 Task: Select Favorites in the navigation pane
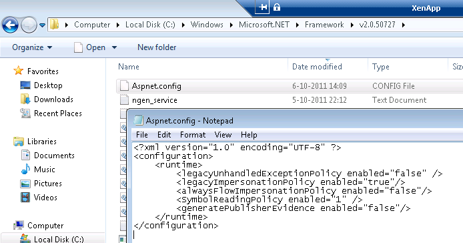point(43,71)
